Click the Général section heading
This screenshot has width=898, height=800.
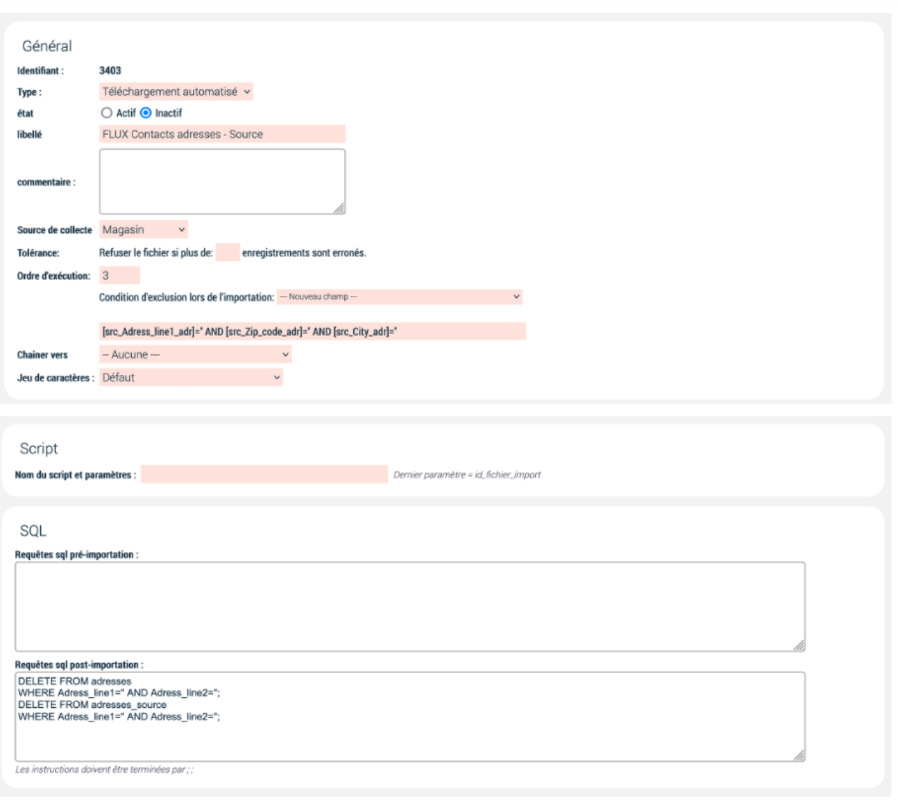pos(47,46)
